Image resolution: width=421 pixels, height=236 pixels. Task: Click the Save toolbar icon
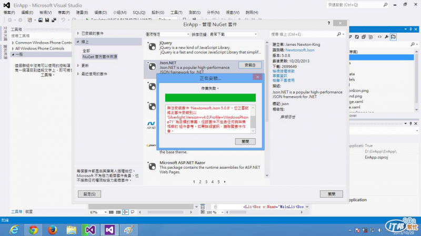47,20
